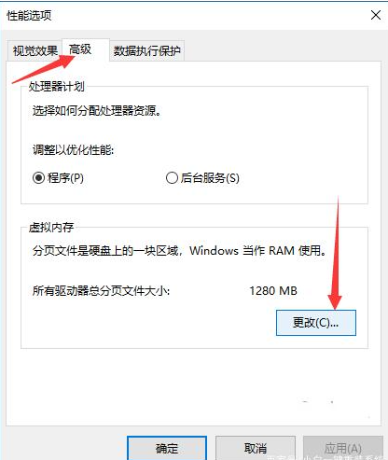Click the red arrow pointing at 更改(C)

coord(336,253)
